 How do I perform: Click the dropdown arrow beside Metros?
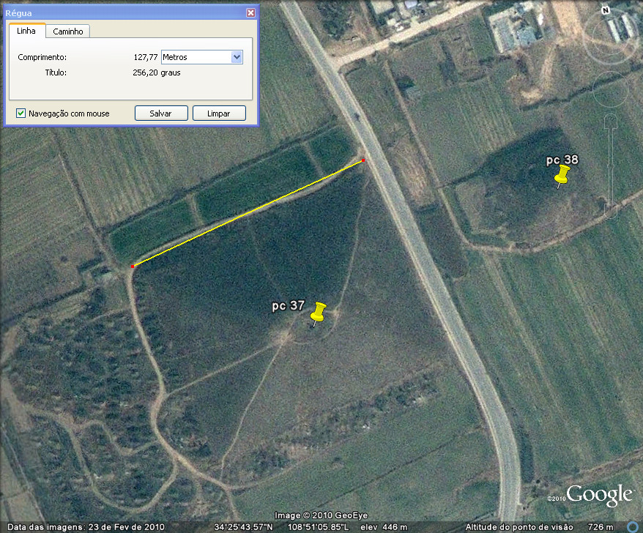point(237,57)
